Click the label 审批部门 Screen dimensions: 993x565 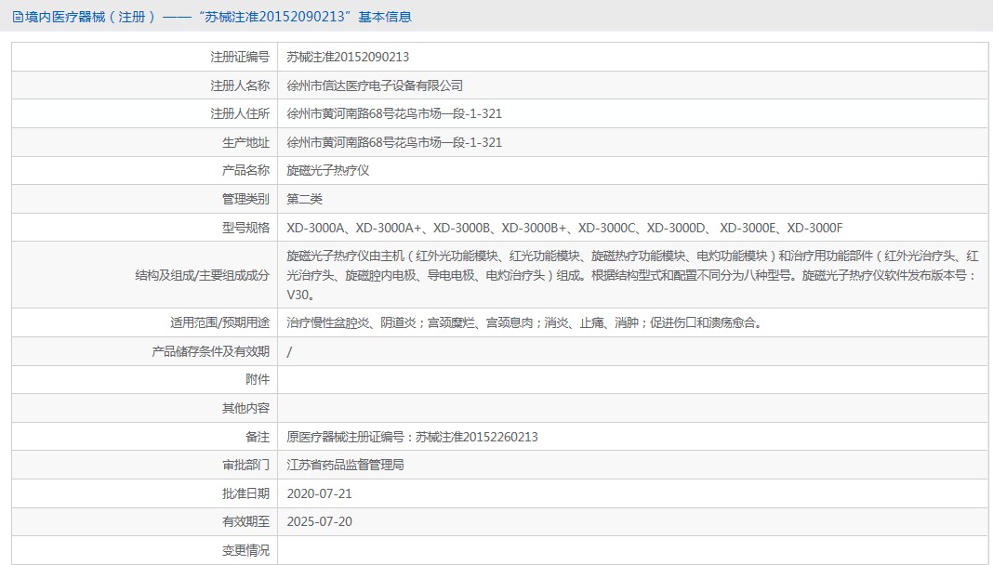[x=245, y=465]
